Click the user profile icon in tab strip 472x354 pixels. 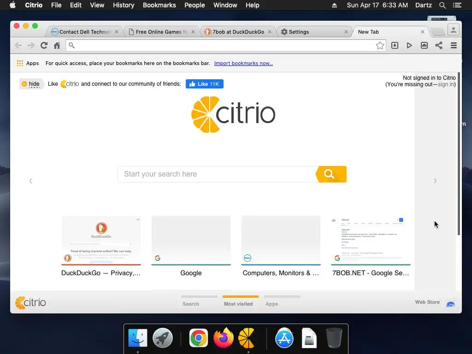(x=454, y=30)
